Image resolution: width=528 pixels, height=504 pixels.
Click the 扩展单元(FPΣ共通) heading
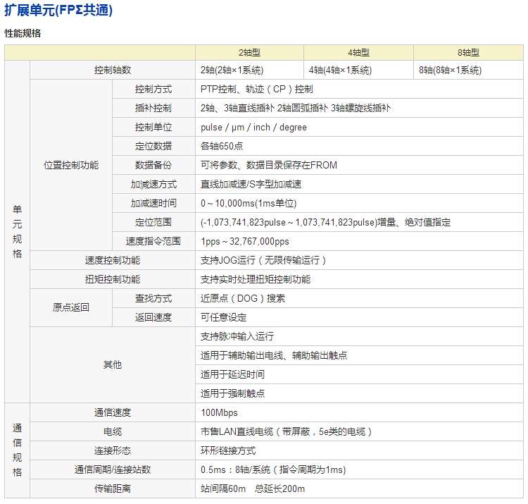pyautogui.click(x=58, y=11)
